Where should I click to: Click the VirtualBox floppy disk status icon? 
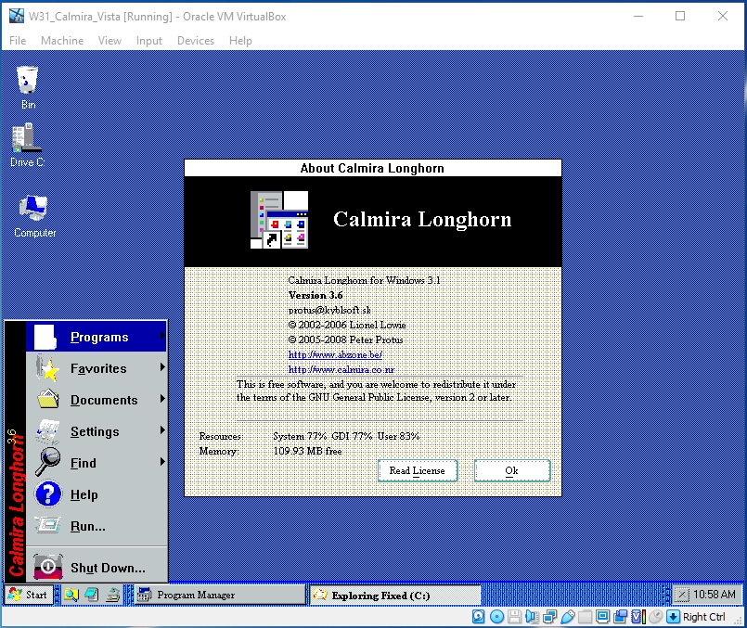514,617
